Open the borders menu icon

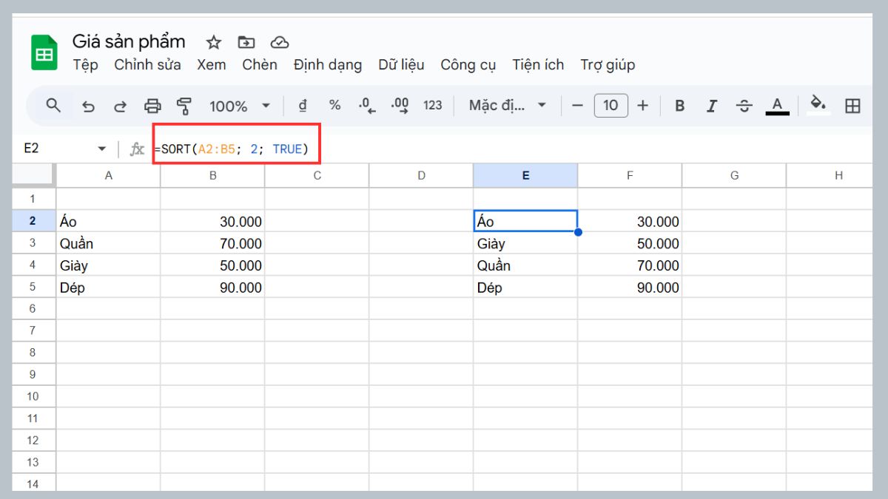pyautogui.click(x=852, y=105)
